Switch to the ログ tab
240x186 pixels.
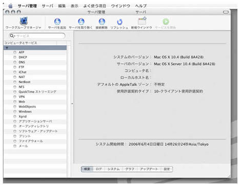point(98,169)
